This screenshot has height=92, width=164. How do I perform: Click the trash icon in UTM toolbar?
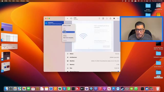tap(99, 18)
